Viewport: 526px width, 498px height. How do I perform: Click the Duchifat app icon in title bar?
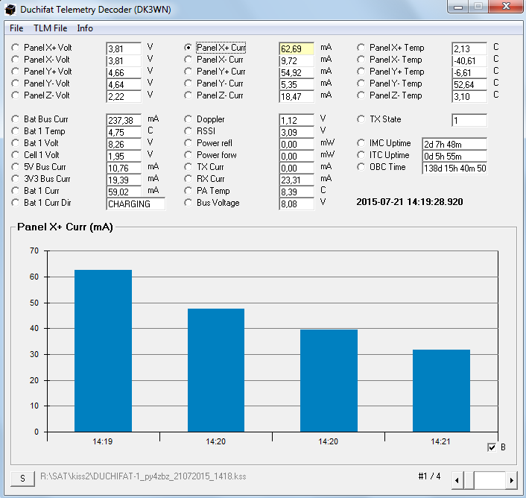tap(10, 10)
